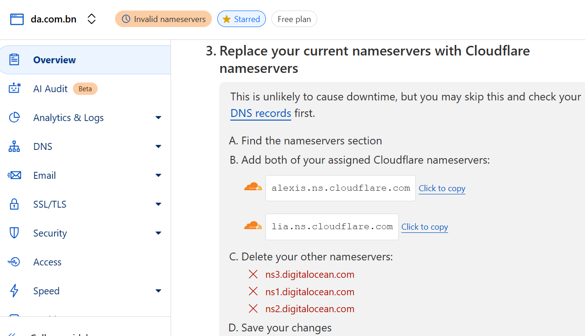The height and width of the screenshot is (336, 585).
Task: Expand the DNS dropdown arrow
Action: pos(159,147)
